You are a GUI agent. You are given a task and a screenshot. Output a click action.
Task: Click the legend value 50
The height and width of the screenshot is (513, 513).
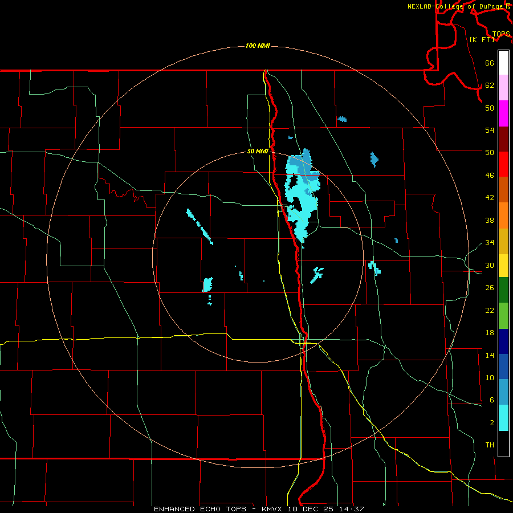490,152
